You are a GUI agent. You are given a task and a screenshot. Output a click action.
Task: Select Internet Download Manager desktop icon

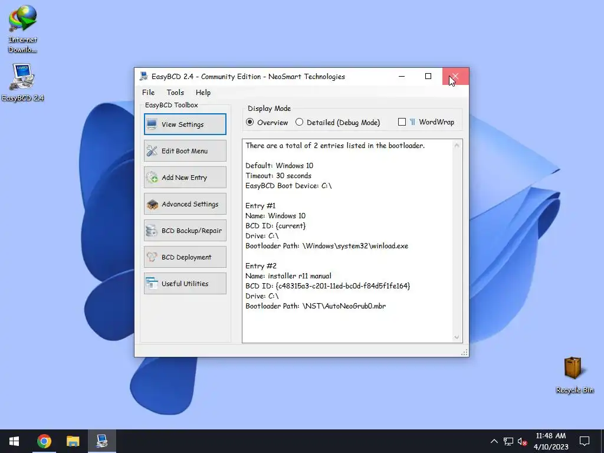pos(23,29)
